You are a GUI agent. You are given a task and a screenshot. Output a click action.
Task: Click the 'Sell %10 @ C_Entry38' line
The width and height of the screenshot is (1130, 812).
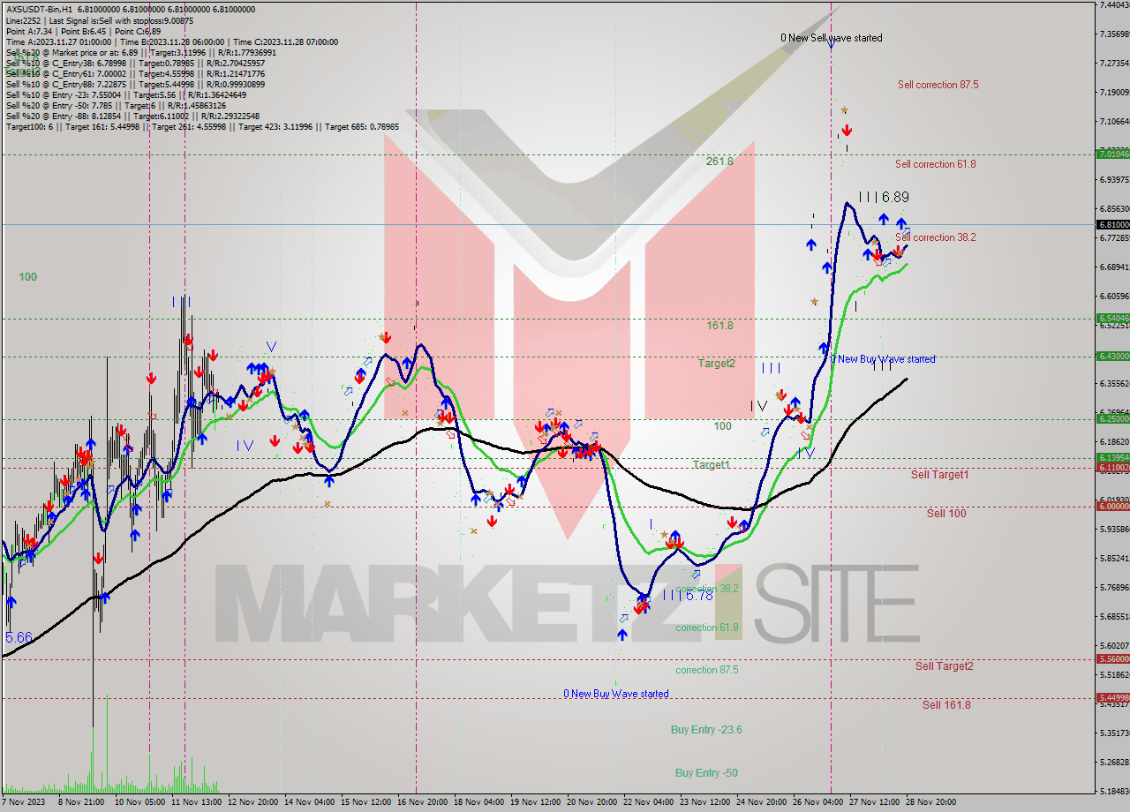click(135, 63)
